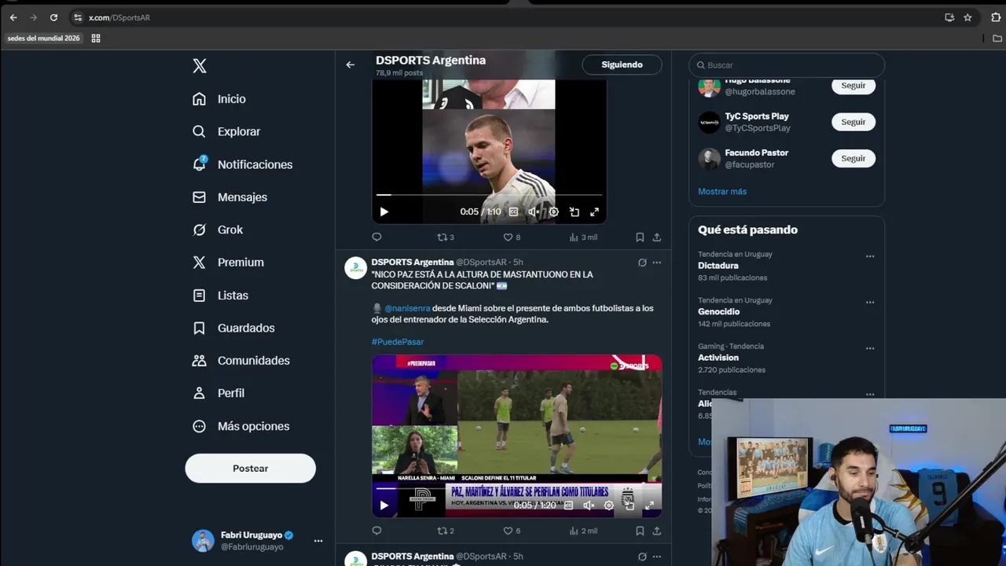Bookmark the Nico Paz post

pyautogui.click(x=640, y=531)
